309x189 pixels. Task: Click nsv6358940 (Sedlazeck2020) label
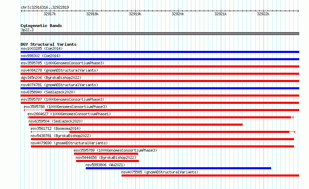pyautogui.click(x=48, y=92)
